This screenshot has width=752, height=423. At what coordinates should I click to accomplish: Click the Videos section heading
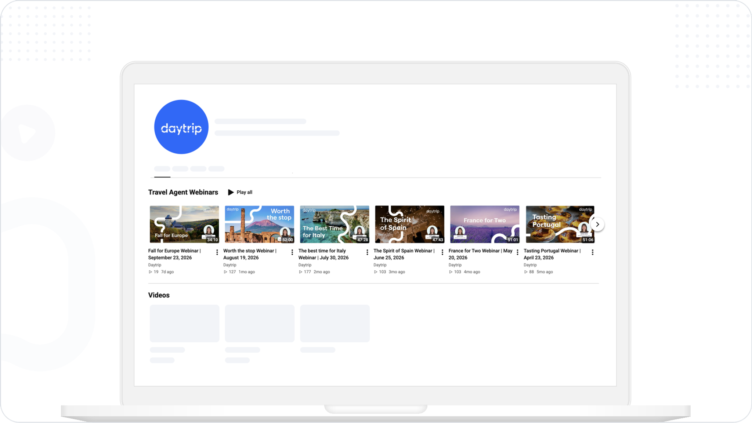159,295
